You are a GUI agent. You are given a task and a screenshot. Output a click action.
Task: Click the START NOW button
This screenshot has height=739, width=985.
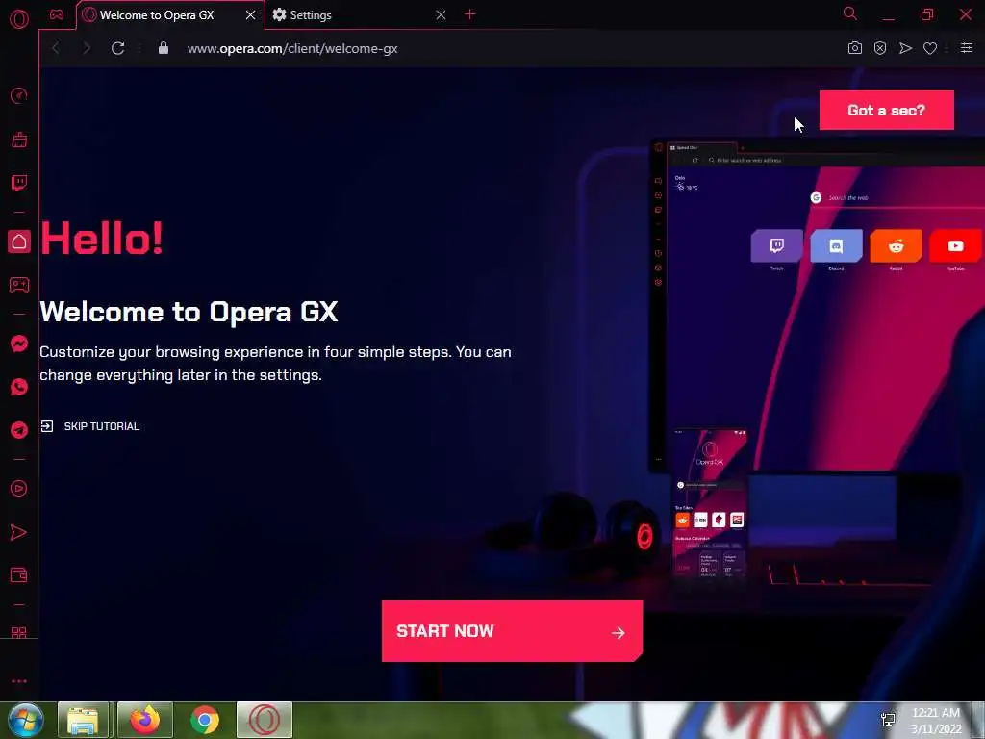click(512, 631)
